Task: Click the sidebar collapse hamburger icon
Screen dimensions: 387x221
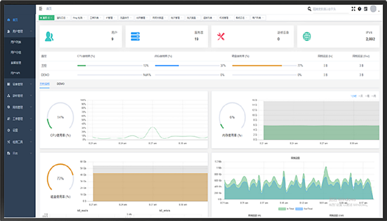Action: click(x=41, y=9)
